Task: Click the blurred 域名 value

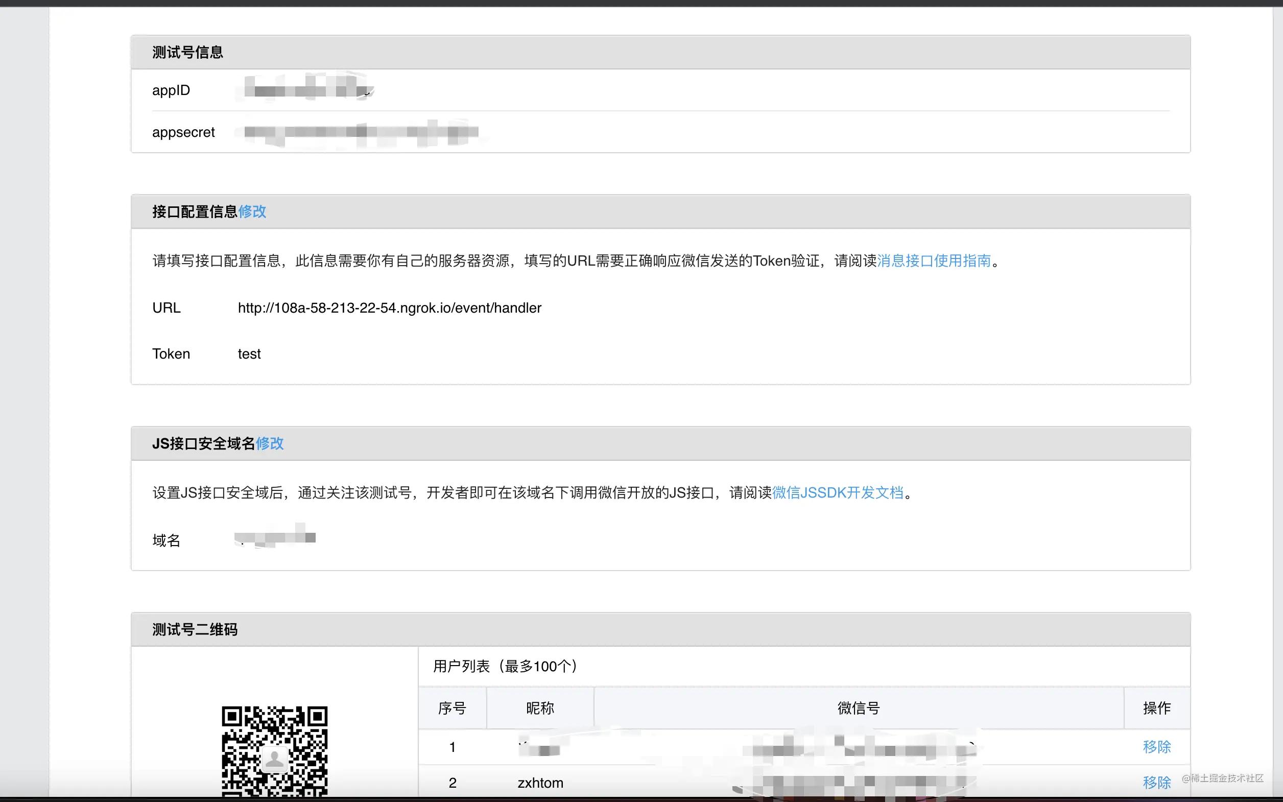Action: [x=275, y=537]
